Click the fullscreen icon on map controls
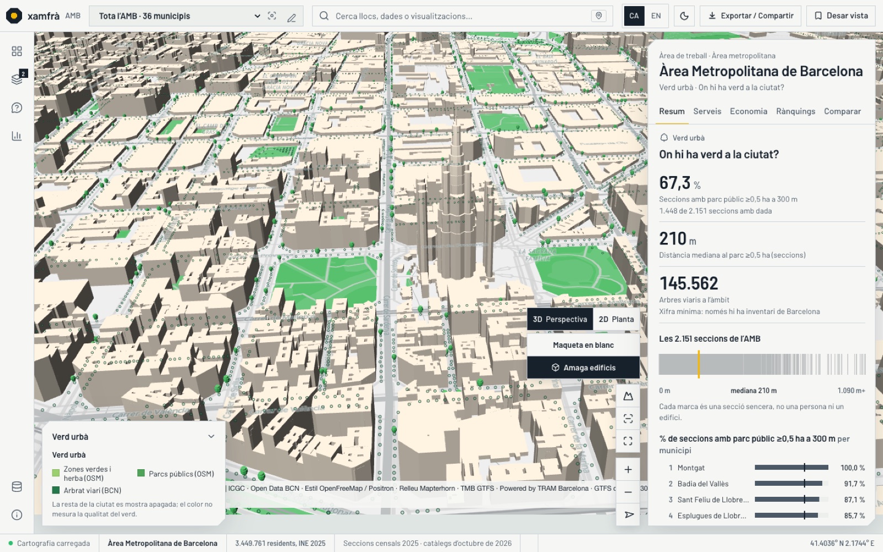The height and width of the screenshot is (552, 883). click(628, 441)
